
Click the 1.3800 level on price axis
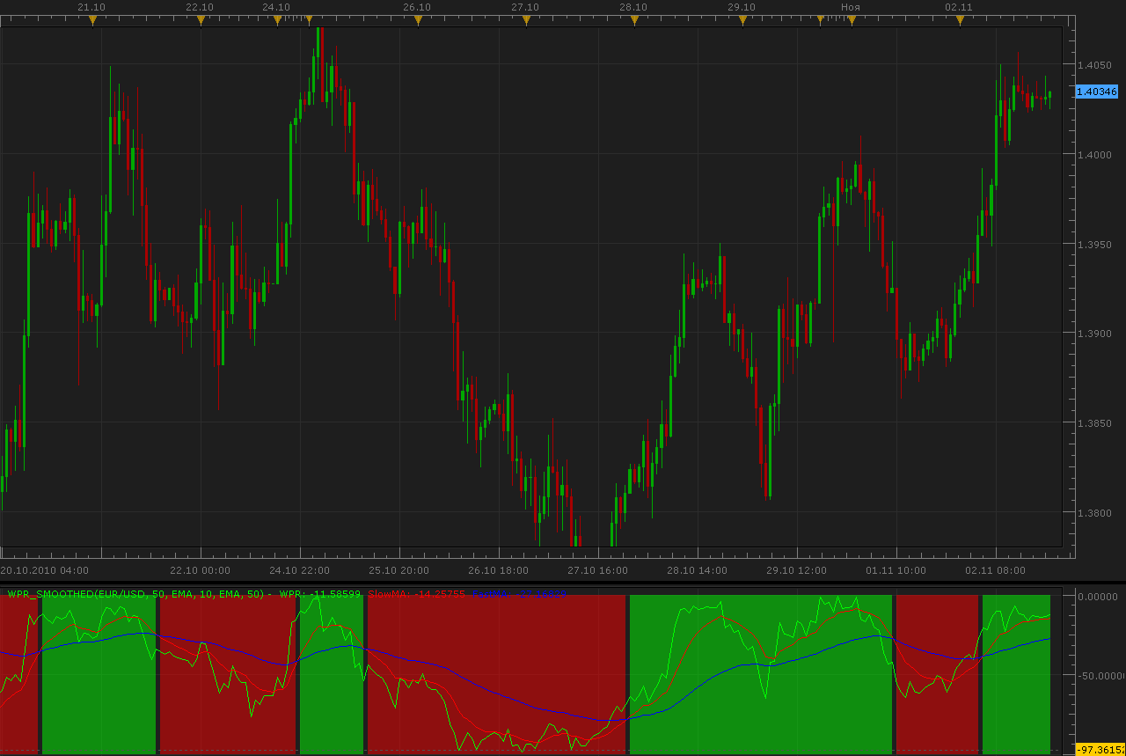tap(1097, 513)
